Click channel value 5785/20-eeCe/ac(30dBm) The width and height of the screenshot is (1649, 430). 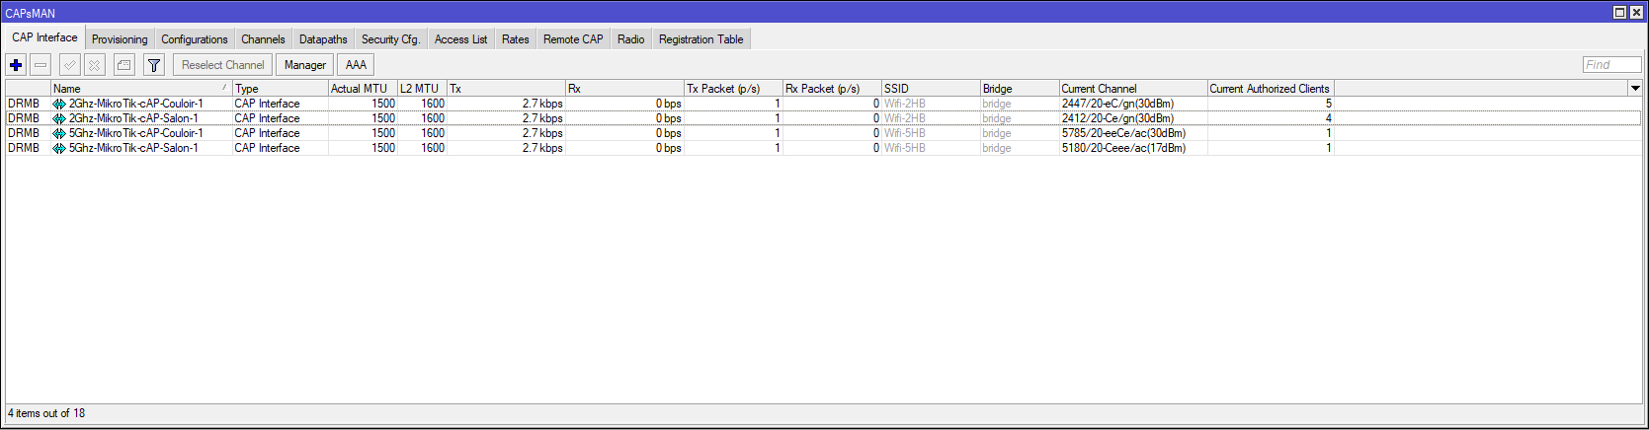pos(1123,133)
